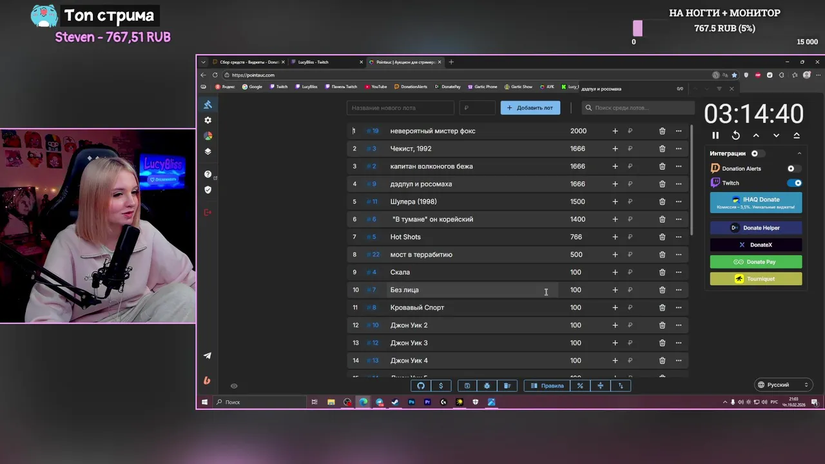The height and width of the screenshot is (464, 825).
Task: Open the browser tab list dropdown arrow
Action: tap(204, 63)
